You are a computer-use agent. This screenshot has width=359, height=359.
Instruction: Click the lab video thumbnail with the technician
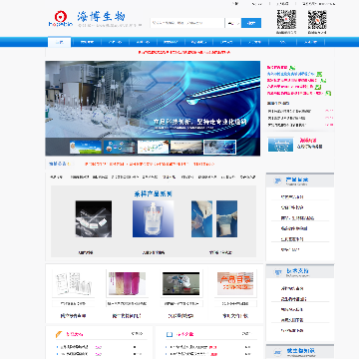tap(180, 283)
